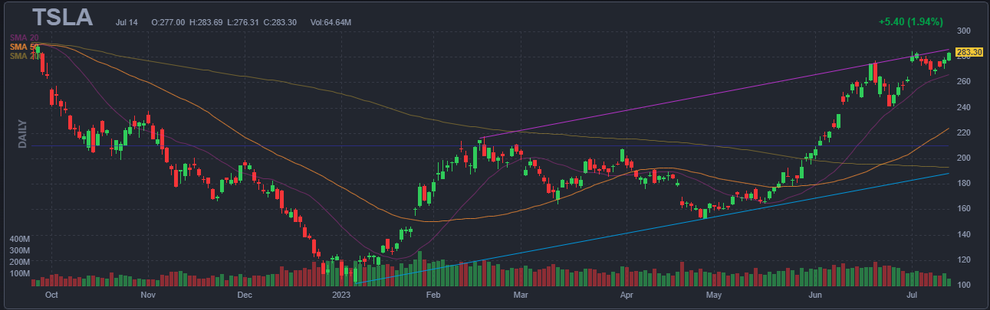Click the Oct month label
Screen dimensions: 990x310
(x=52, y=294)
